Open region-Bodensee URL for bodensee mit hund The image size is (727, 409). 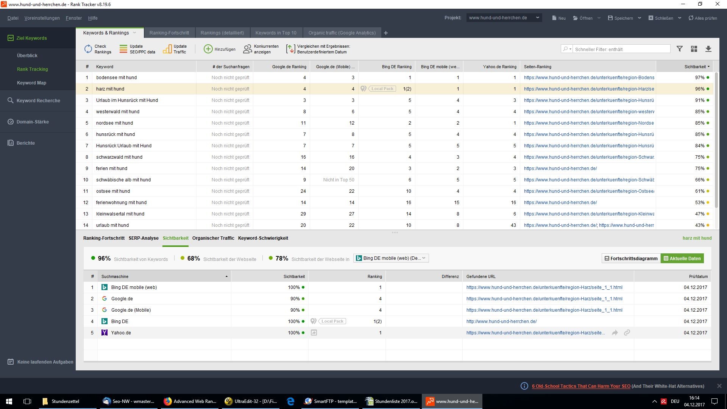click(589, 78)
